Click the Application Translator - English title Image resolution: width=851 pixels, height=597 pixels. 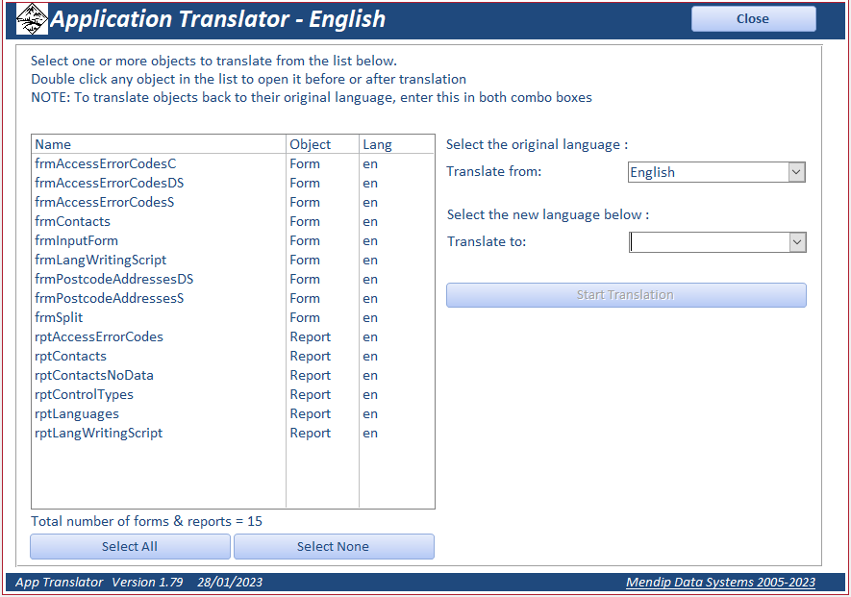coord(218,19)
